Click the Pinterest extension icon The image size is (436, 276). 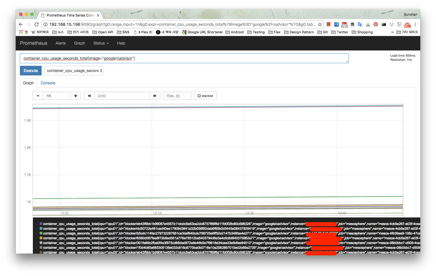pos(376,24)
